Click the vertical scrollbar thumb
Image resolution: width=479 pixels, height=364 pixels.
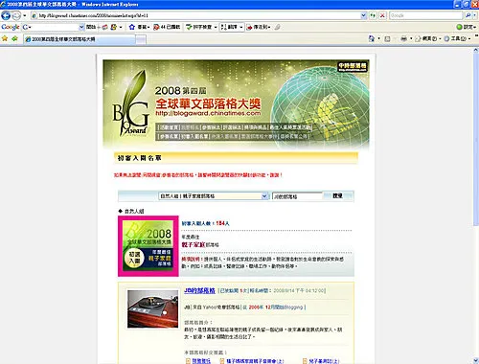(x=476, y=139)
